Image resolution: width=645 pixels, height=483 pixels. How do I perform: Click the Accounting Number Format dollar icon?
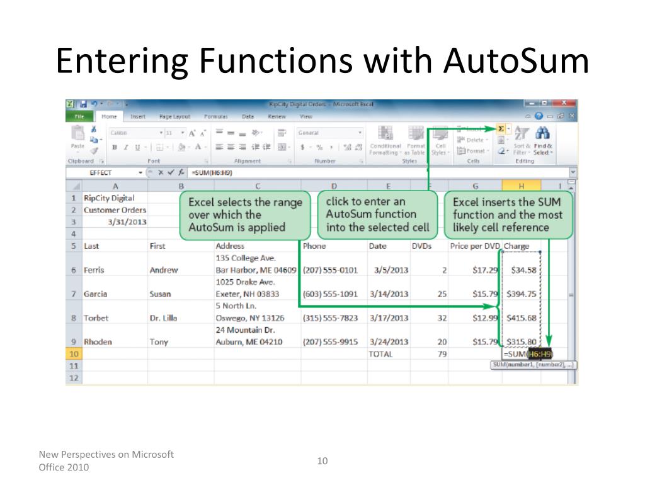[303, 147]
